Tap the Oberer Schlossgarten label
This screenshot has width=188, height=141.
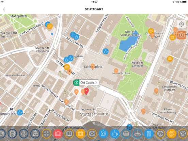(130, 33)
